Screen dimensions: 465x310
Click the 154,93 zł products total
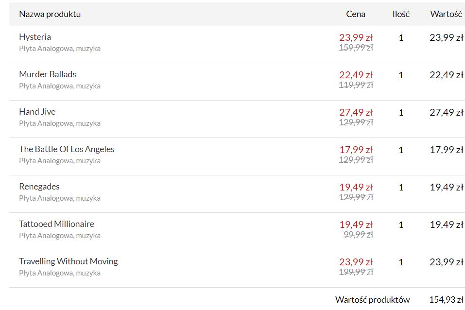point(446,300)
